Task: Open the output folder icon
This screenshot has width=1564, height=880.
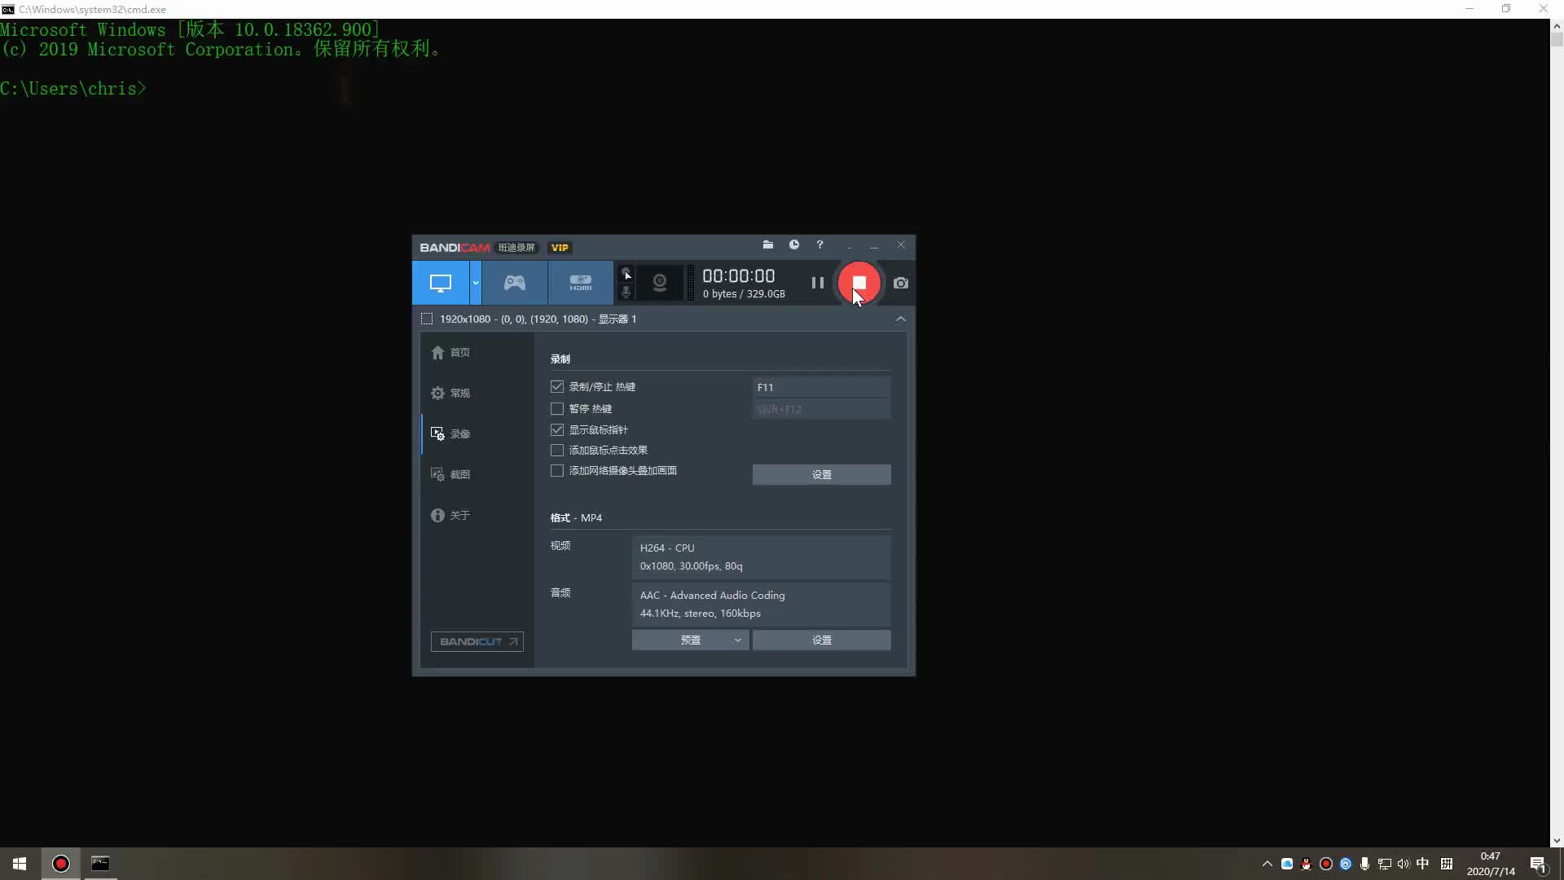Action: pyautogui.click(x=767, y=244)
